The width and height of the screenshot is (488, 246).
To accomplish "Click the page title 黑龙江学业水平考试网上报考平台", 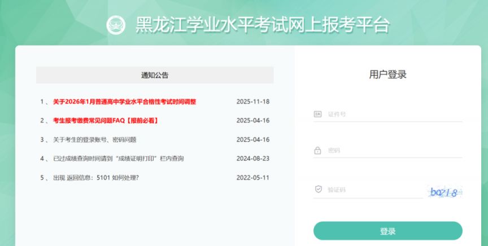I will pyautogui.click(x=263, y=25).
